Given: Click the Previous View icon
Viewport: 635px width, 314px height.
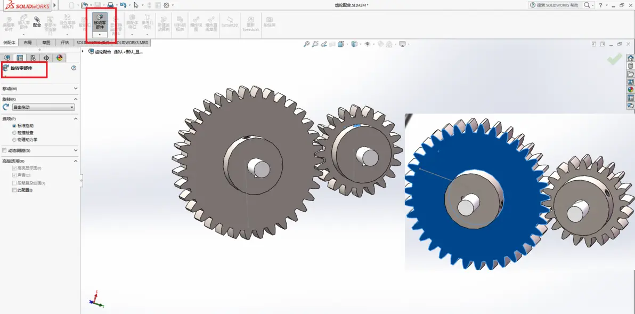Looking at the screenshot, I should (x=323, y=44).
